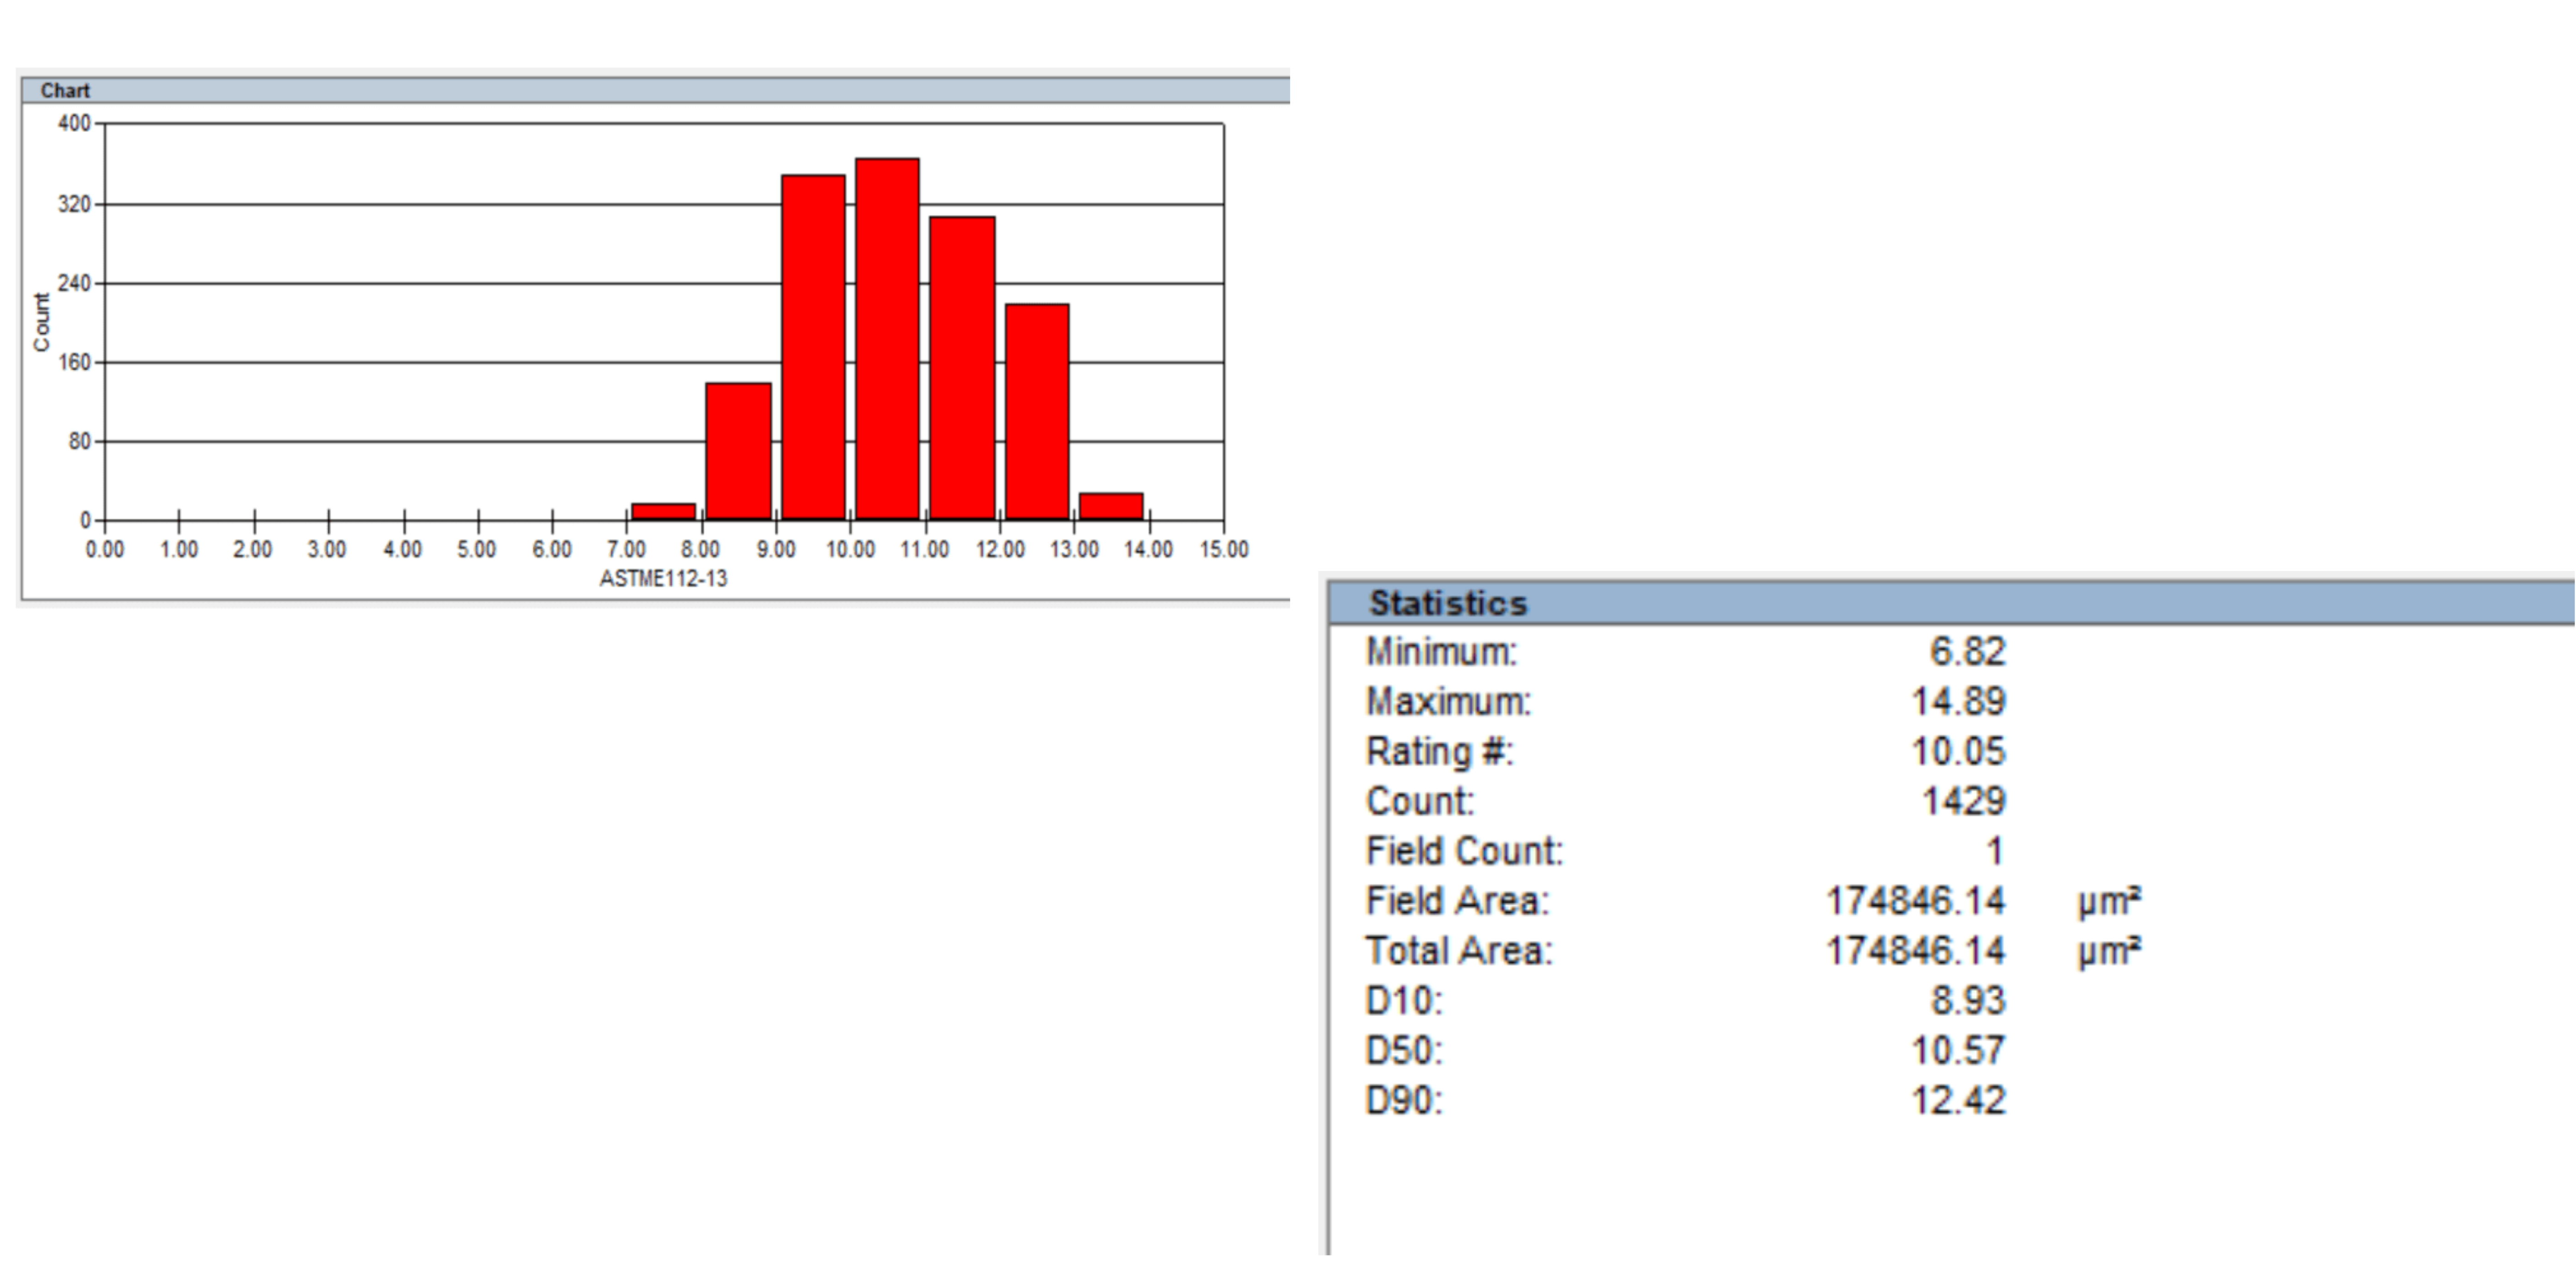Select the 3.00 x-axis label
This screenshot has height=1288, width=2576.
coord(327,549)
